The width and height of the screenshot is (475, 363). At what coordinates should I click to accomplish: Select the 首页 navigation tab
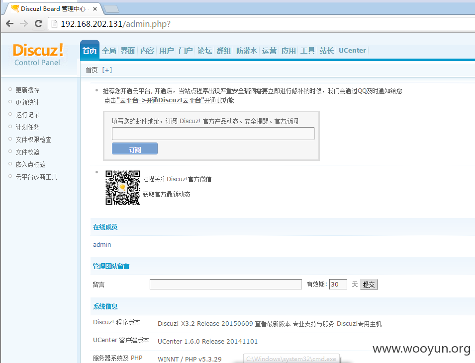[x=90, y=51]
